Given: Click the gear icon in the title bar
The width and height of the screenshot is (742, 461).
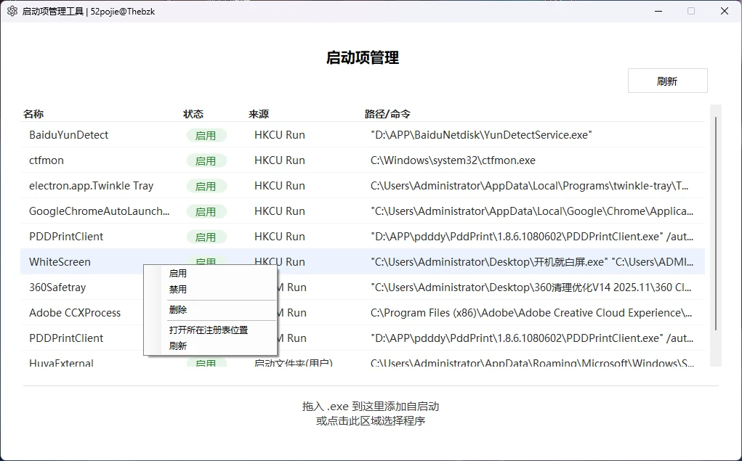Looking at the screenshot, I should 12,11.
